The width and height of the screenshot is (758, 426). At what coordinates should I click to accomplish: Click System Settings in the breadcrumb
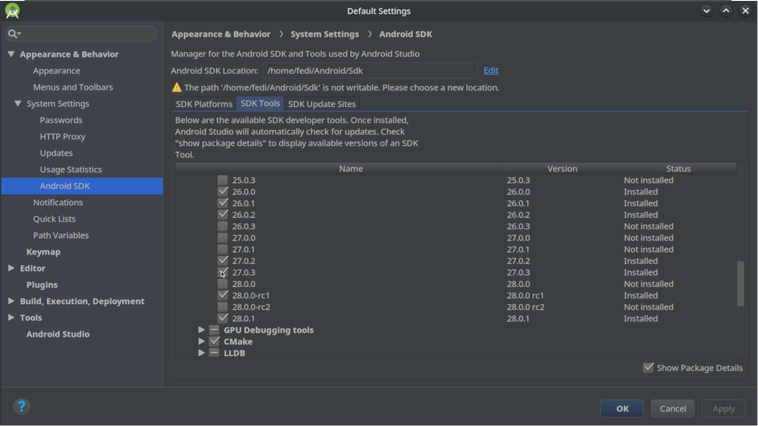pos(325,34)
